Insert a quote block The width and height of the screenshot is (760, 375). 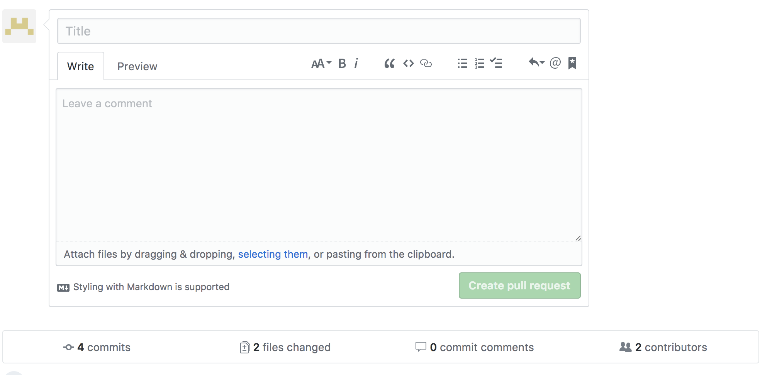389,63
